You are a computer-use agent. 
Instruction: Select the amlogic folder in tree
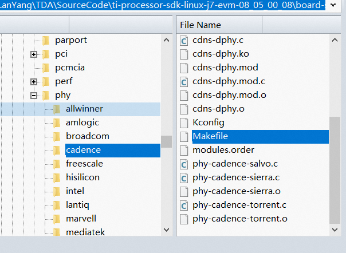click(82, 122)
